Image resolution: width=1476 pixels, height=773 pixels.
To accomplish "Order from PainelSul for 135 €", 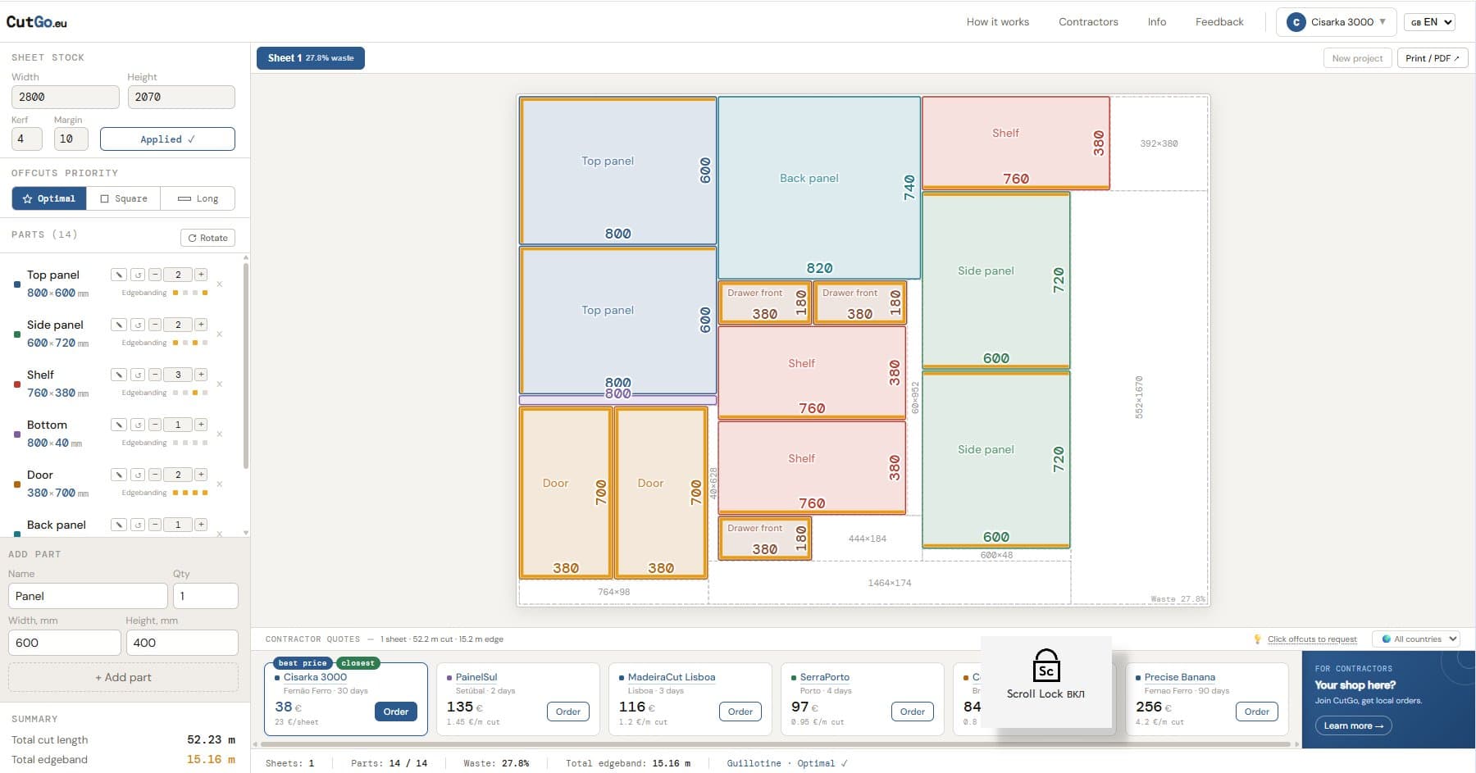I will 567,712.
